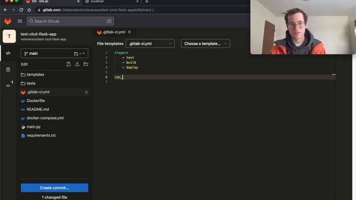Click editor line 6 with run_ text
Screen dimensions: 356x200
pyautogui.click(x=225, y=77)
